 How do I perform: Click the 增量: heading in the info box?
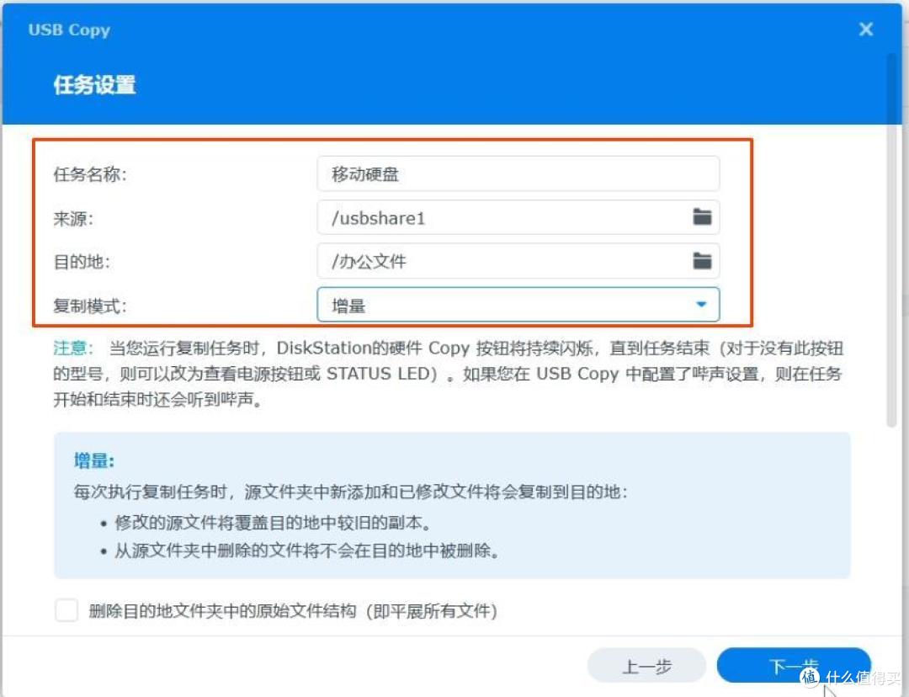coord(94,461)
